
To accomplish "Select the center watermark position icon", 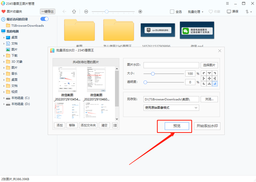I will click(x=209, y=78).
